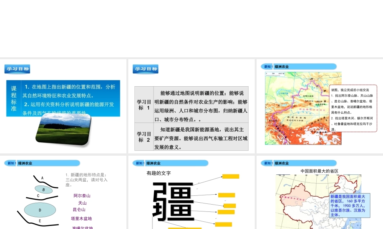The height and width of the screenshot is (229, 383).
Task: Click the mountain line labeled E
Action: click(x=37, y=218)
